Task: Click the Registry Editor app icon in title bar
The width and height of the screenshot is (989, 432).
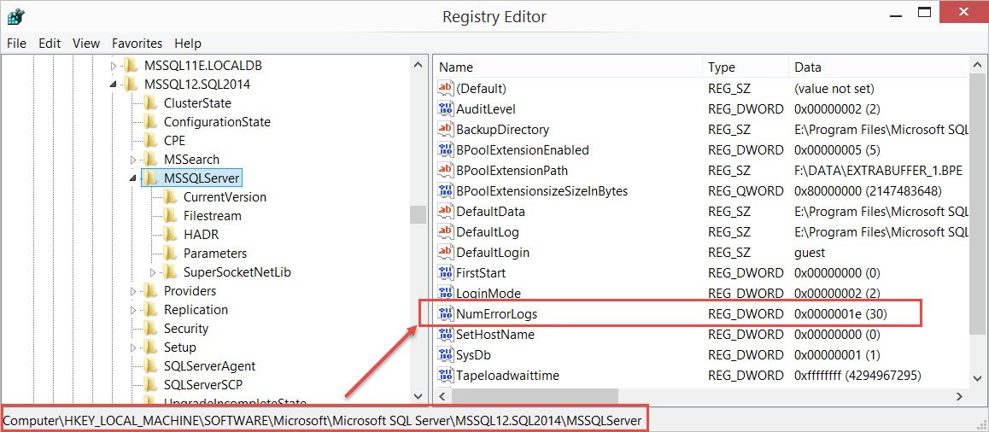Action: [x=16, y=15]
